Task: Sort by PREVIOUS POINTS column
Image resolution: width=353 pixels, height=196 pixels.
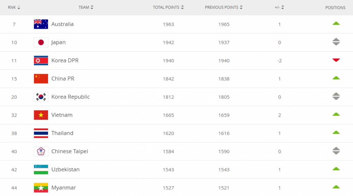Action: tap(223, 7)
